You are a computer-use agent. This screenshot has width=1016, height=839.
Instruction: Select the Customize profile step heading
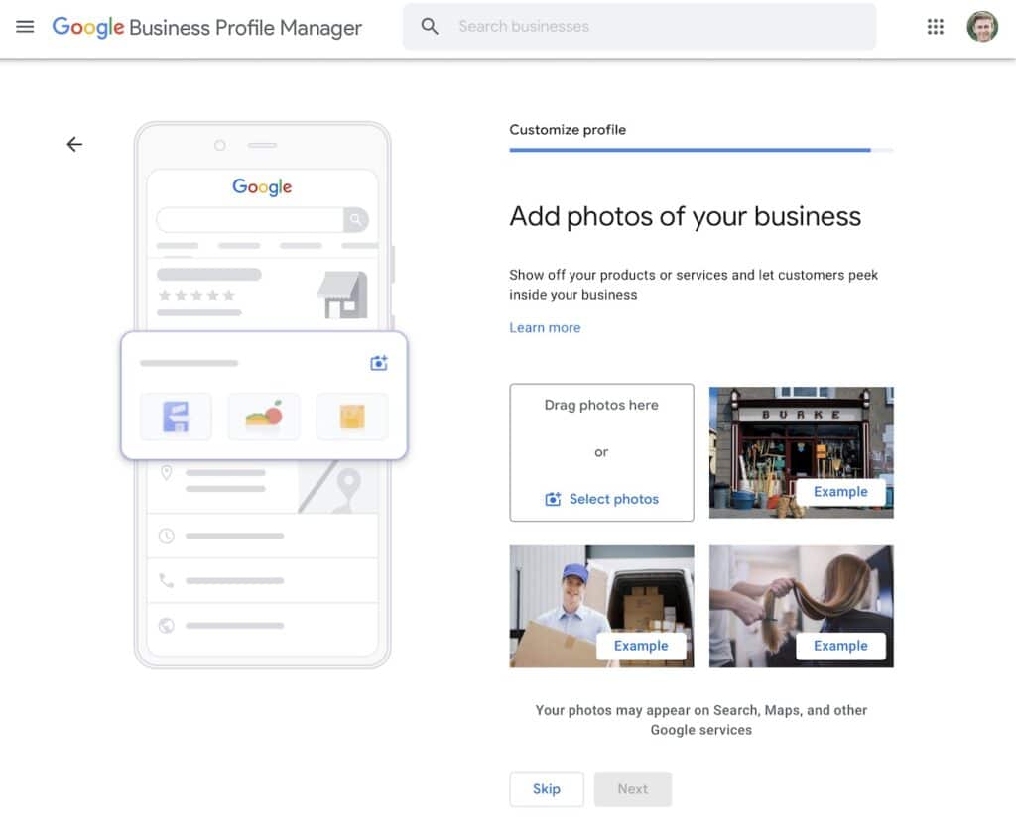[568, 130]
